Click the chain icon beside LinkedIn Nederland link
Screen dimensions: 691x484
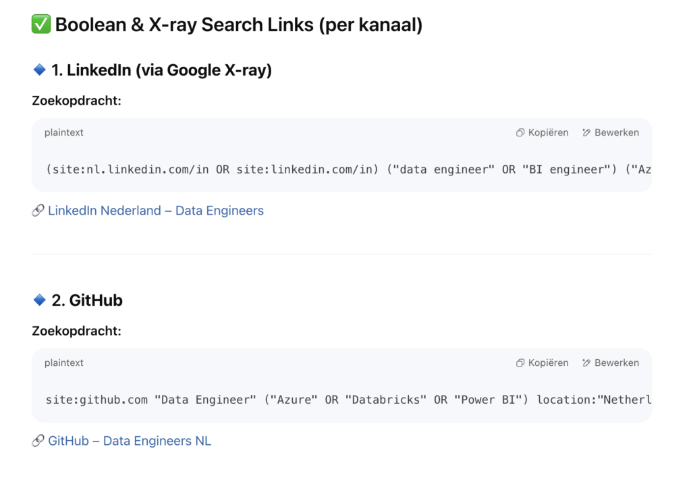38,211
